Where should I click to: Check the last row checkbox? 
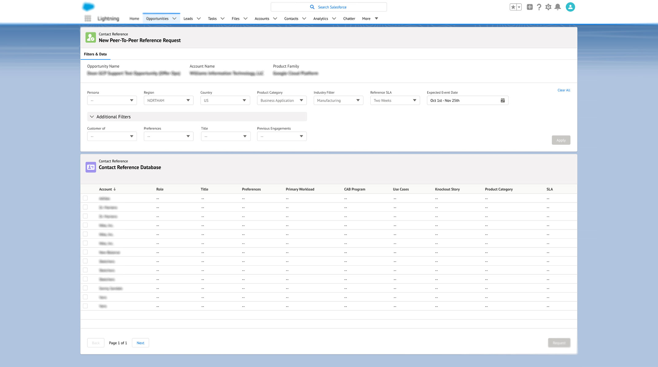[85, 306]
